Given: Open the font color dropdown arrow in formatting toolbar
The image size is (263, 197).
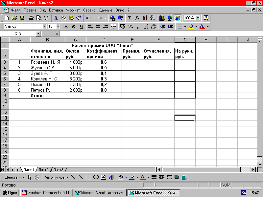Looking at the screenshot, I should pos(207,27).
